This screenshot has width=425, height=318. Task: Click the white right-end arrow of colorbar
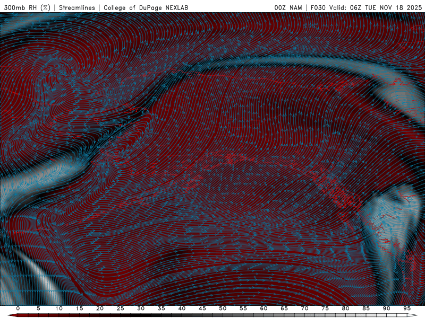412,315
